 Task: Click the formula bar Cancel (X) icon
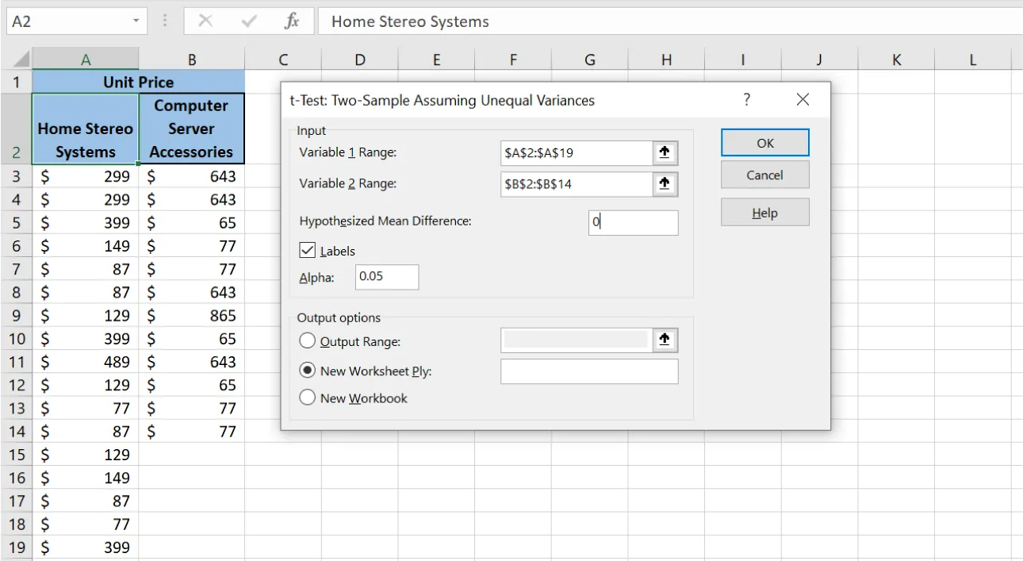205,21
